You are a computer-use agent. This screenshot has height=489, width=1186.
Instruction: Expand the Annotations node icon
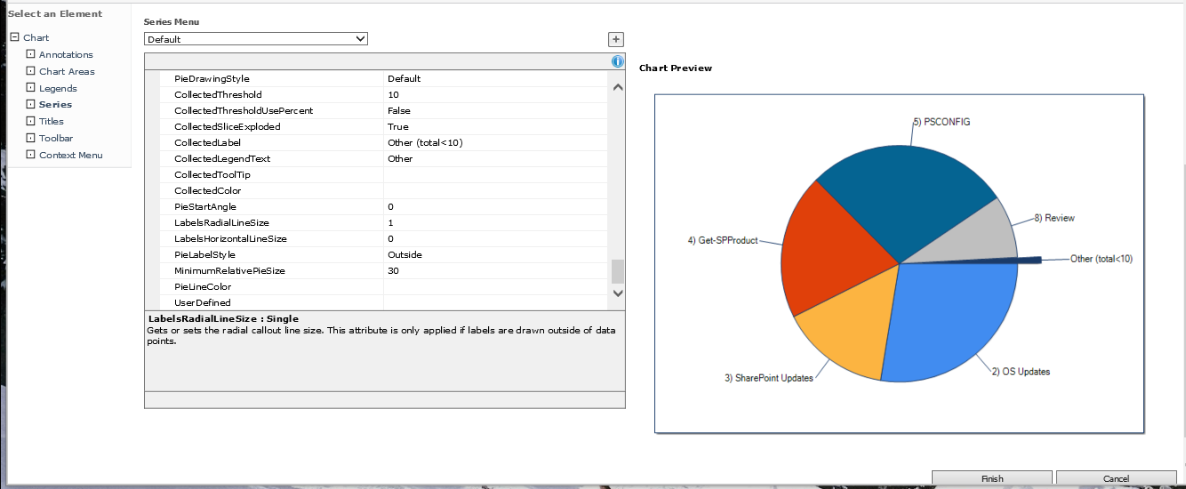pos(30,54)
